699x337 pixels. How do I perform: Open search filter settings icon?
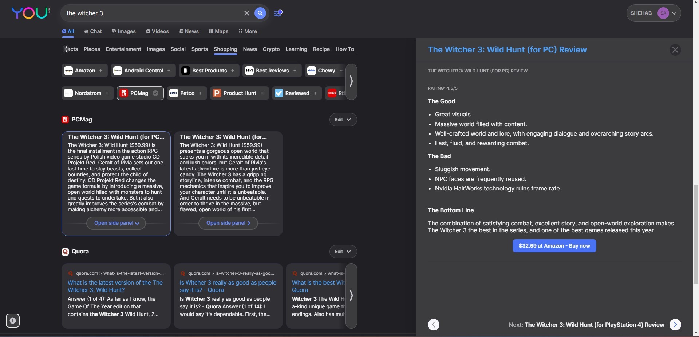click(278, 13)
